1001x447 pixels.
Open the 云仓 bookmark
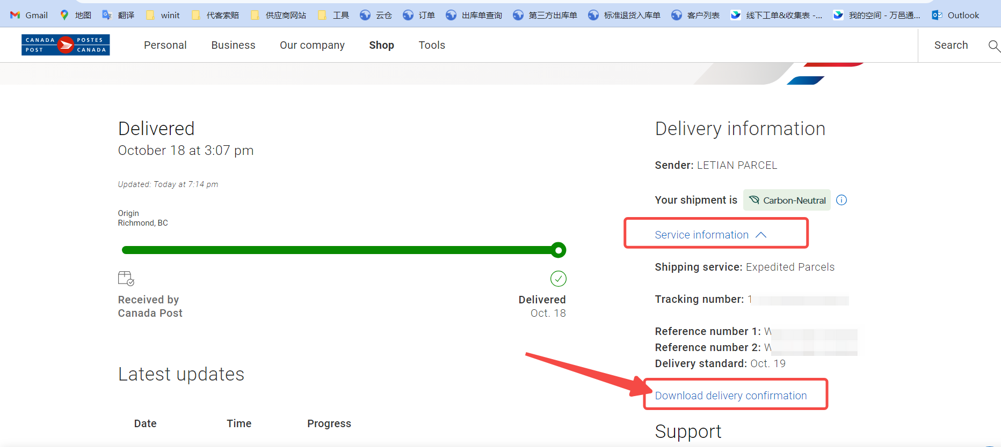point(376,15)
